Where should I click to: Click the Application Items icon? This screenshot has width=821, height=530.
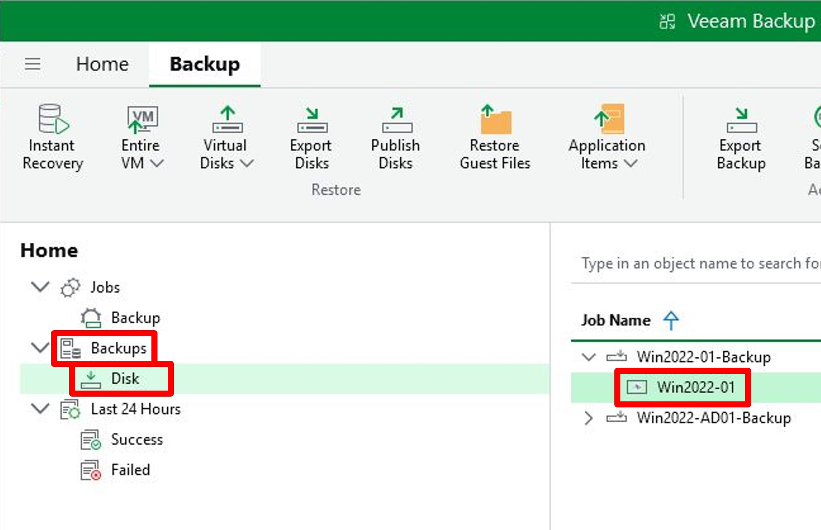click(609, 119)
